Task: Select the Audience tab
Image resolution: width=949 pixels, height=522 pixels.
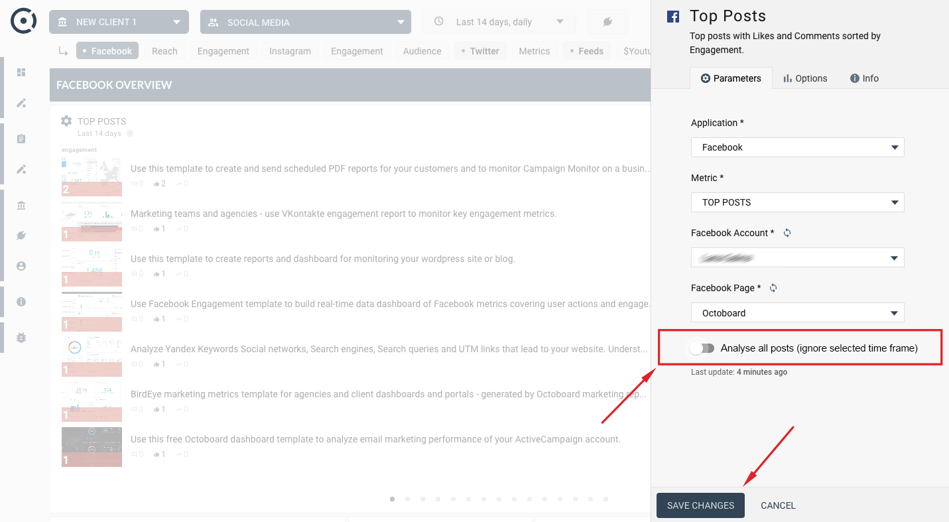Action: click(x=422, y=51)
